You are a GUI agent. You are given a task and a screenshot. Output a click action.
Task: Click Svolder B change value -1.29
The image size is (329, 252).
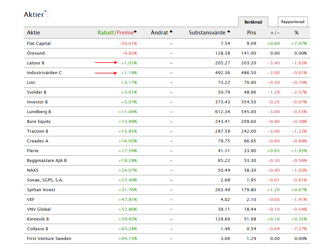click(274, 92)
